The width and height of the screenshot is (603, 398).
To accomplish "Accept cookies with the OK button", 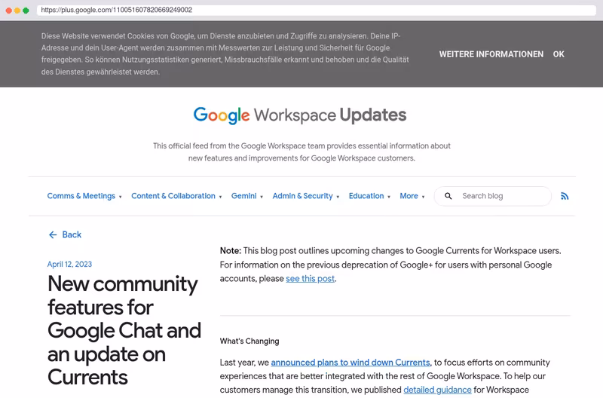I will pos(559,54).
